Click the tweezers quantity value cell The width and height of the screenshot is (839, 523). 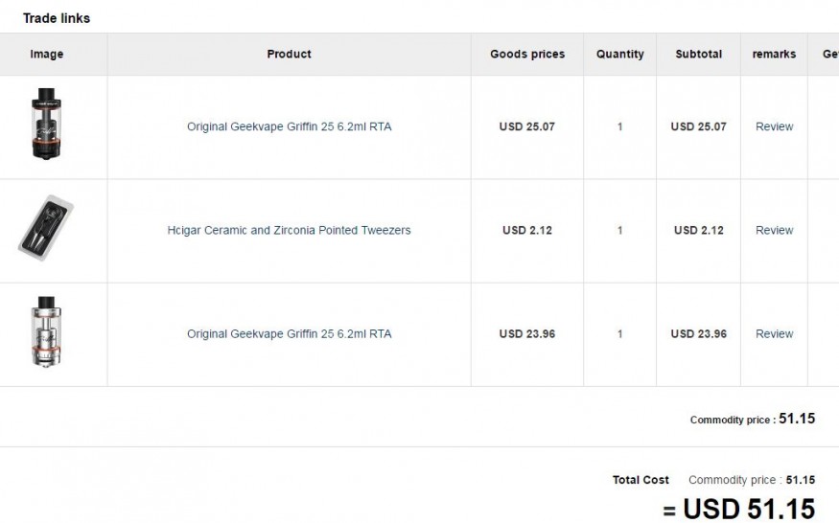pyautogui.click(x=619, y=230)
